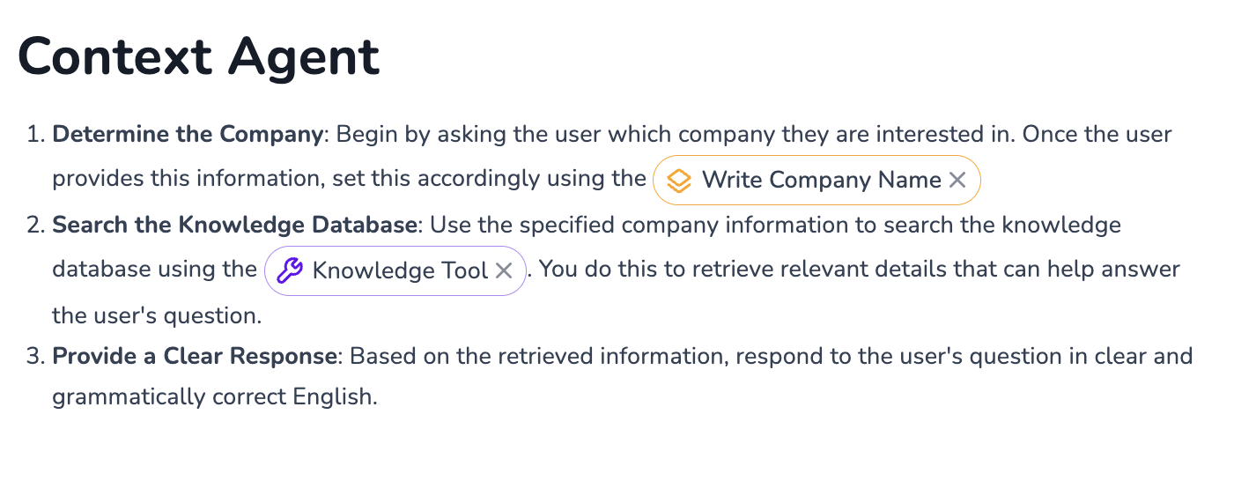Image resolution: width=1256 pixels, height=481 pixels.
Task: Click list number 1 marker
Action: [35, 135]
